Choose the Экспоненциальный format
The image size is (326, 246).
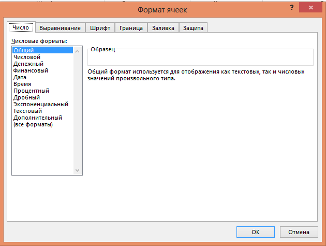[x=42, y=104]
